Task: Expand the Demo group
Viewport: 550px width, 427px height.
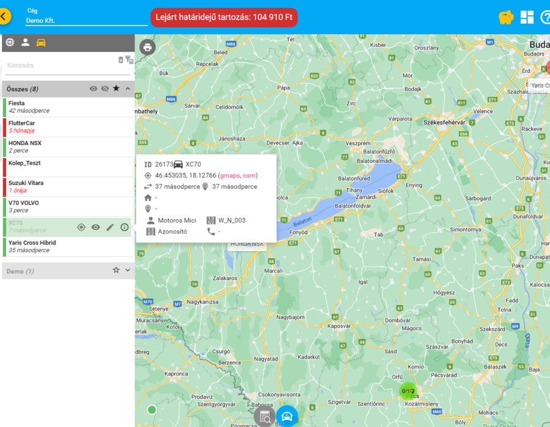Action: coord(128,270)
